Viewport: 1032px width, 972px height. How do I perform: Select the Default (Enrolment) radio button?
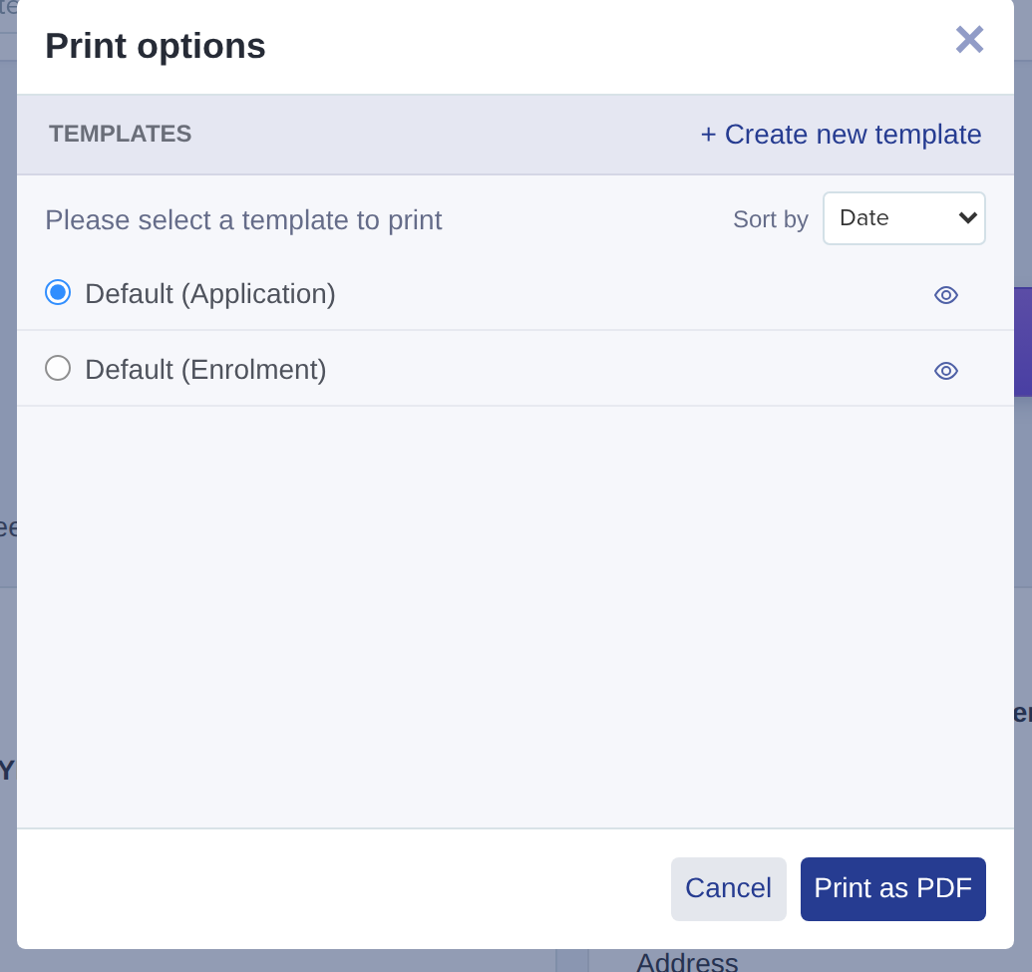58,368
